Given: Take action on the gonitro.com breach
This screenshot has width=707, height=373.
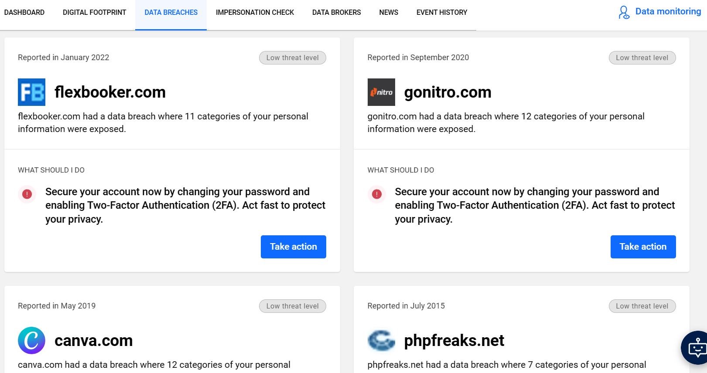Looking at the screenshot, I should (x=643, y=247).
